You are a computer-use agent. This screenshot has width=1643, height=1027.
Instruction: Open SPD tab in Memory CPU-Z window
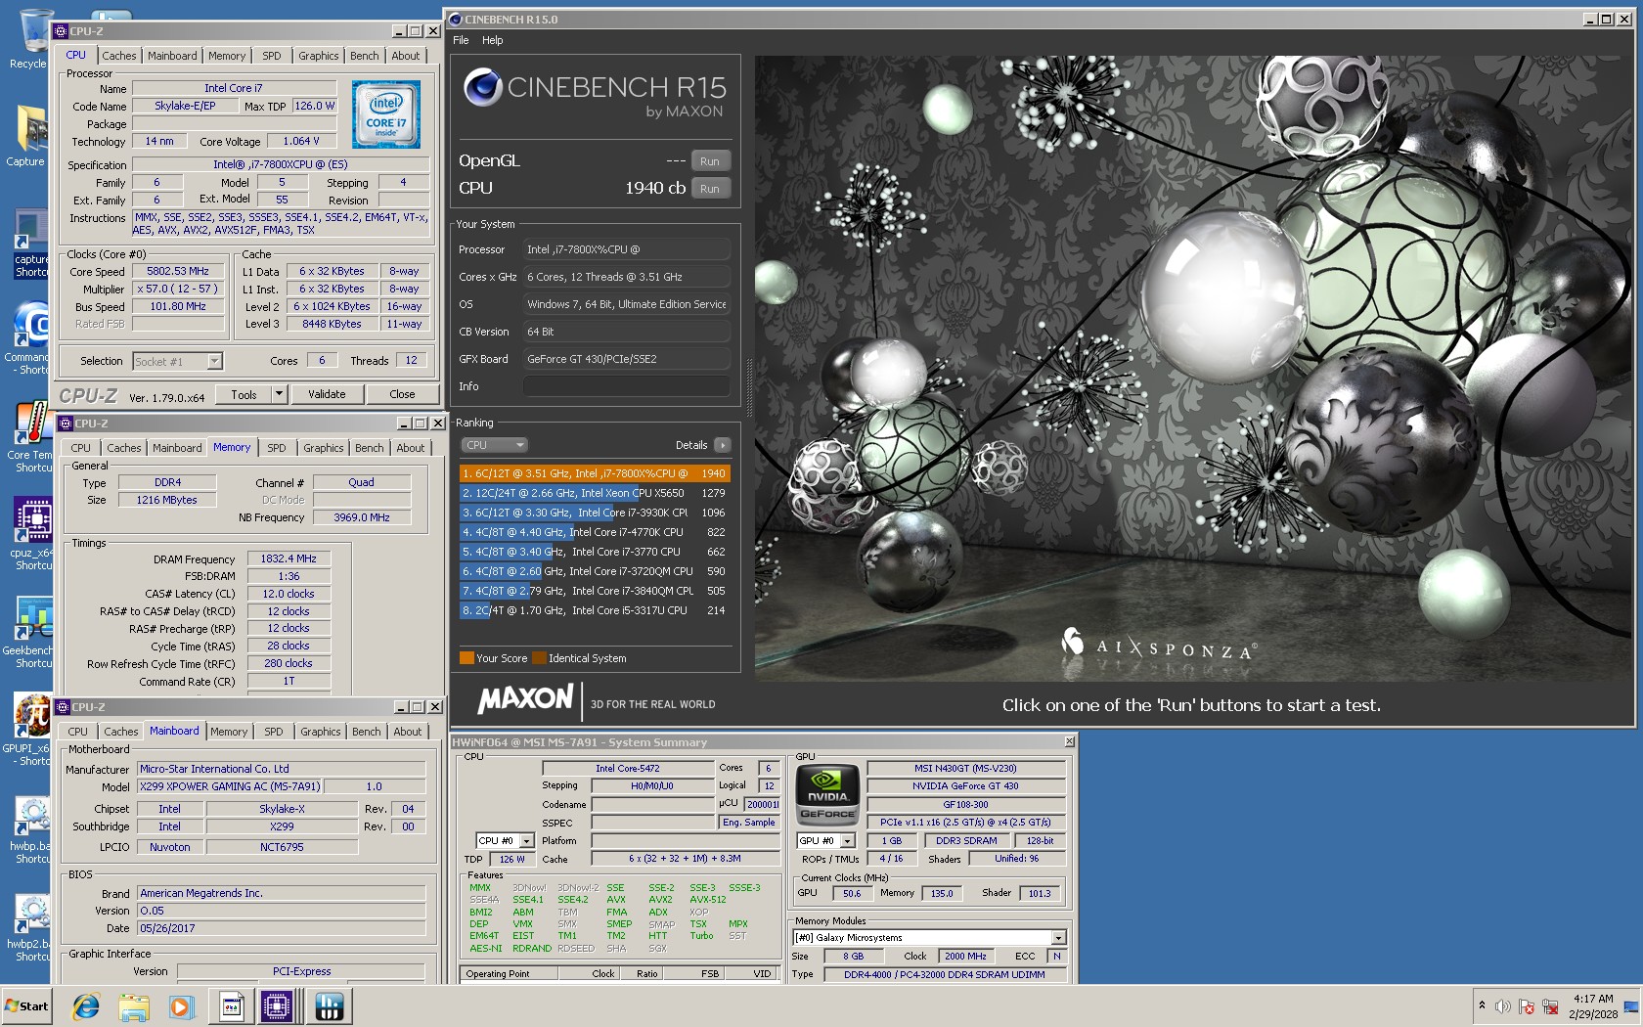[x=277, y=448]
